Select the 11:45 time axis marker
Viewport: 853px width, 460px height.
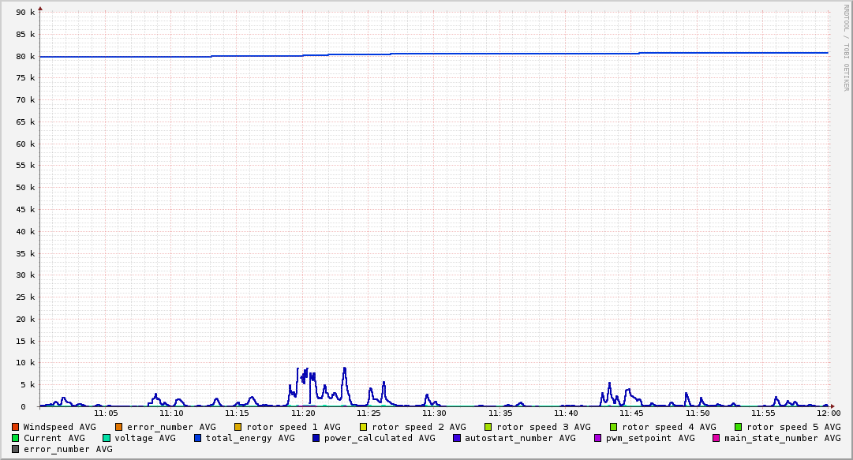[632, 413]
